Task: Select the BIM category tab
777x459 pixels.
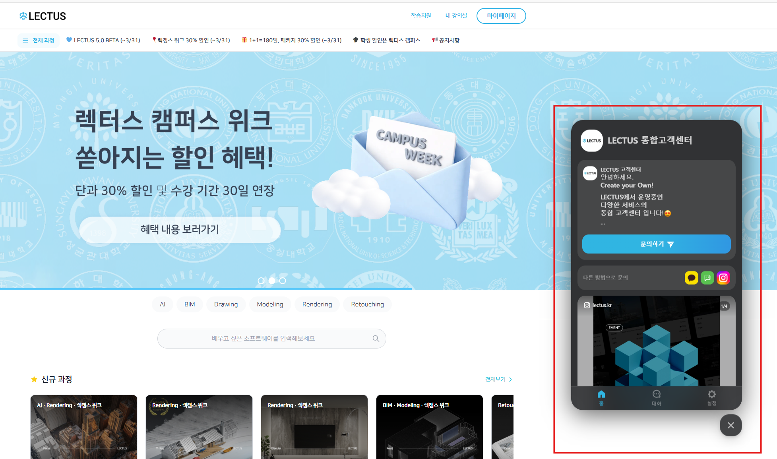Action: 190,304
